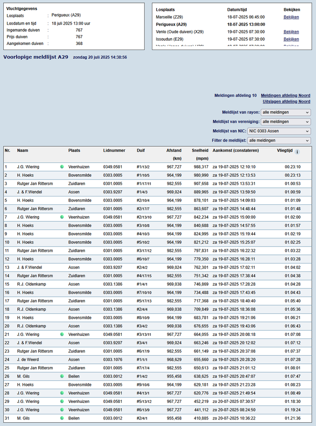The image size is (316, 426).
Task: Click Zuidlaren in row 11
Action: [76, 250]
